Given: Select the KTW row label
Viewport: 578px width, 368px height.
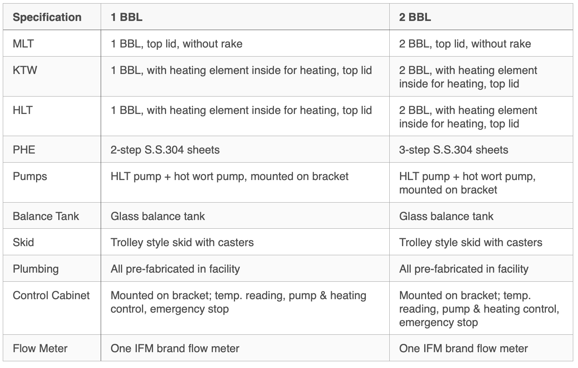Looking at the screenshot, I should [25, 70].
